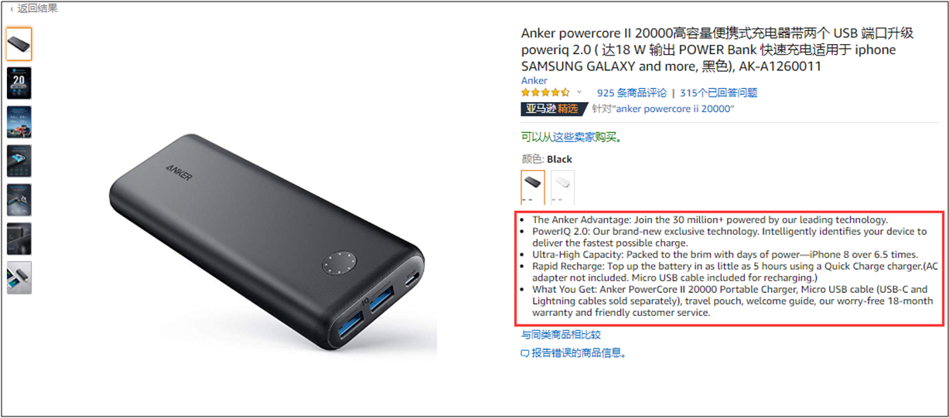Open the 315个已回答问题 link
Image resolution: width=949 pixels, height=418 pixels.
click(719, 93)
